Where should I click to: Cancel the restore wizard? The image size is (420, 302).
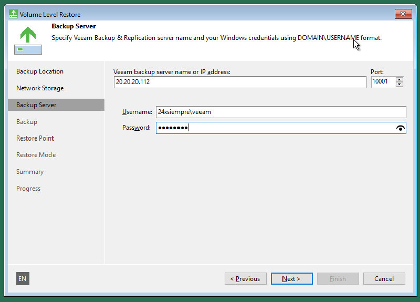coord(384,279)
